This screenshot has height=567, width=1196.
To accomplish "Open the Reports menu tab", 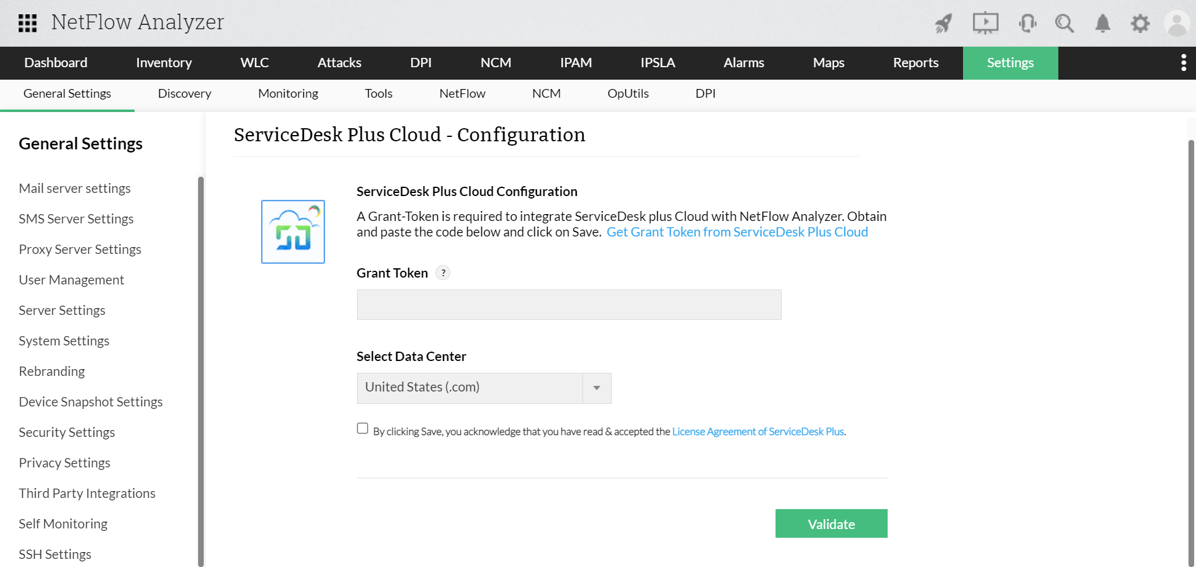I will click(915, 63).
